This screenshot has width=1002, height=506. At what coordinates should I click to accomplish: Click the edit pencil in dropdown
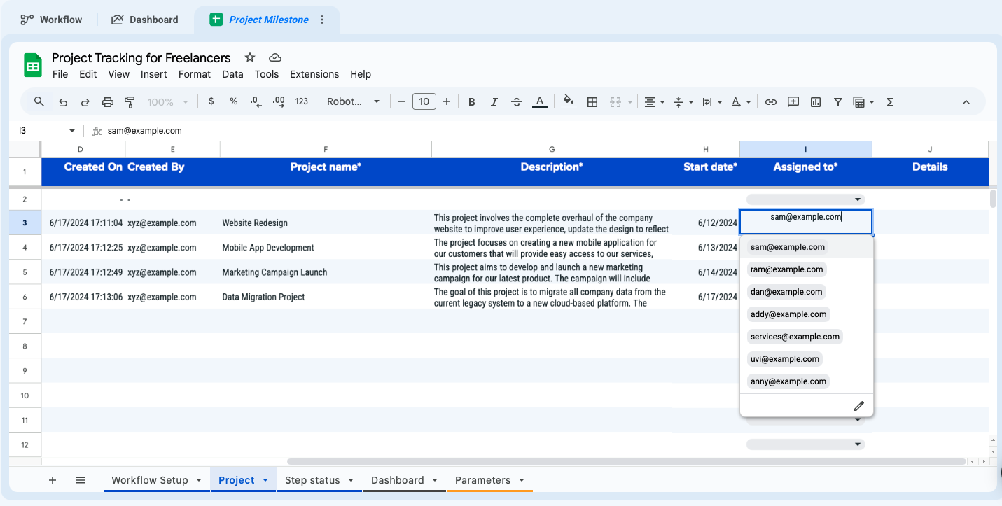(859, 406)
